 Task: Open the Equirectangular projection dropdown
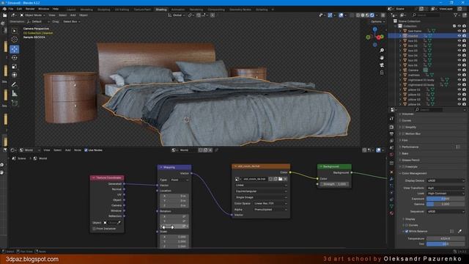click(x=261, y=191)
